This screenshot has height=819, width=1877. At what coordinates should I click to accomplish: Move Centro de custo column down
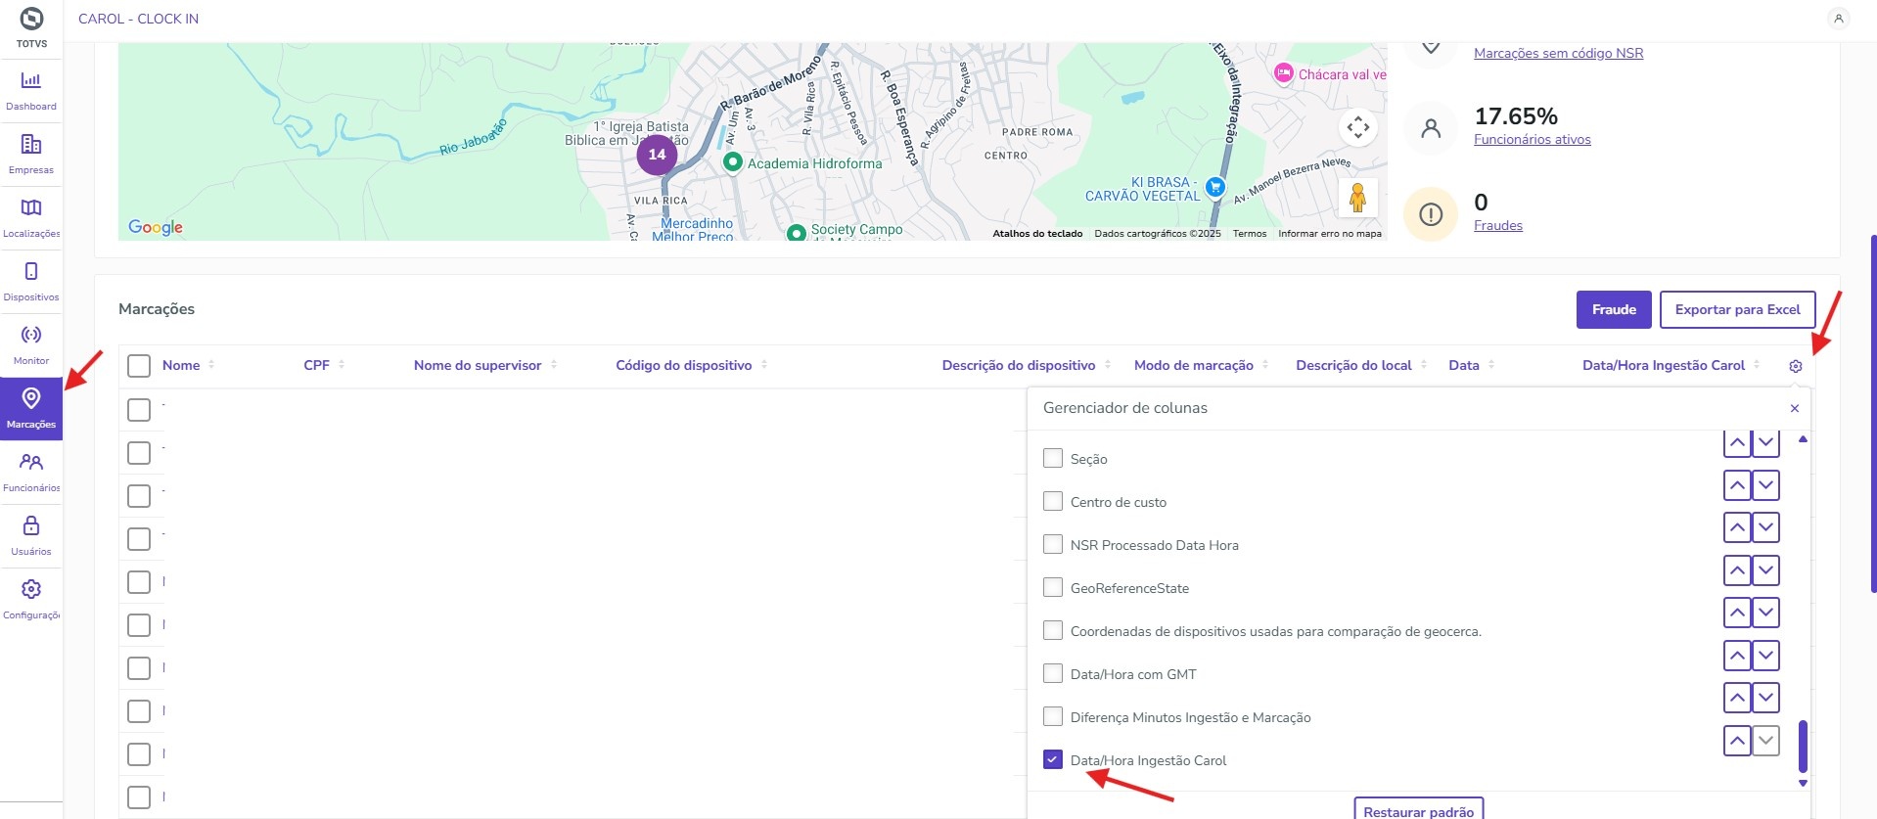[x=1765, y=485]
